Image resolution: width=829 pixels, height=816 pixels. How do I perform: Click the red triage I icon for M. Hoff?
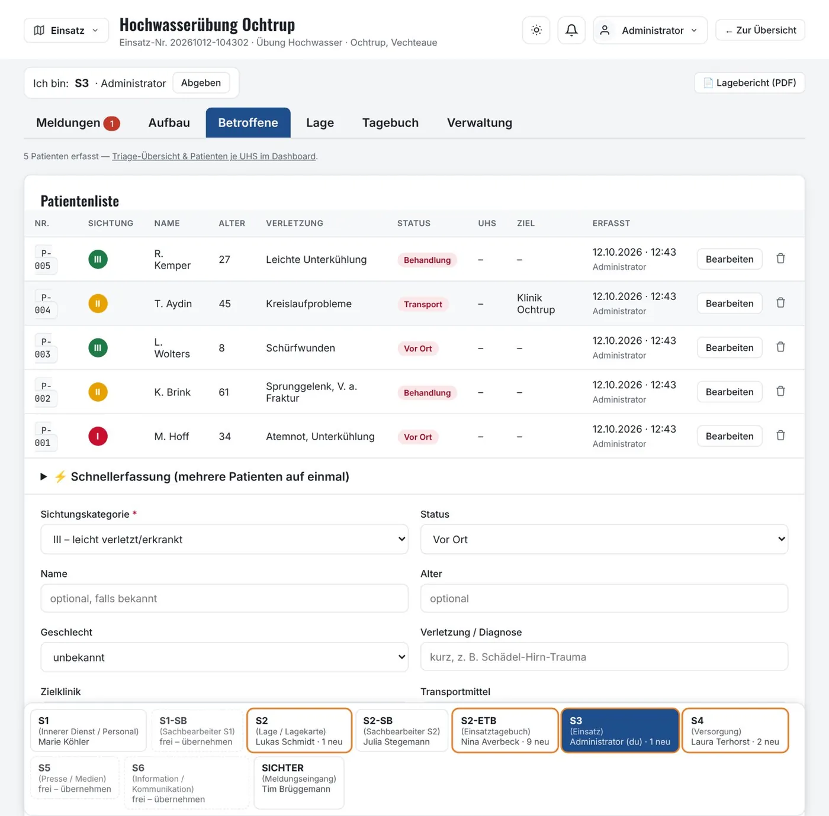pos(98,436)
